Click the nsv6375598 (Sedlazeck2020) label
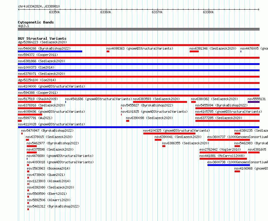The image size is (268, 221). click(50, 149)
